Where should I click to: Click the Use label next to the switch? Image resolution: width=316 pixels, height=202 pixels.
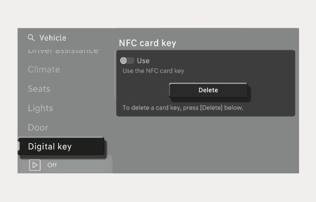[143, 61]
